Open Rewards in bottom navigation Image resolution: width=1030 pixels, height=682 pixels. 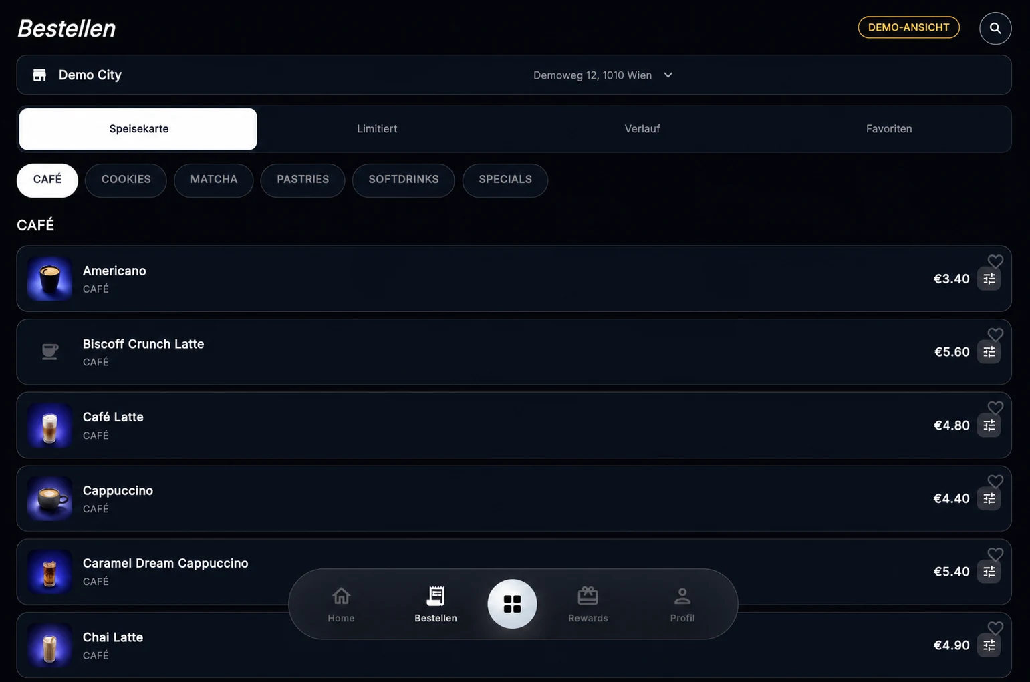[588, 605]
